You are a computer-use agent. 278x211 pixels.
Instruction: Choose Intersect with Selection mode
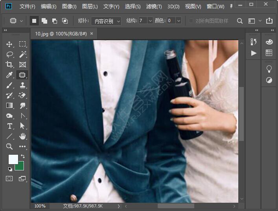point(65,21)
